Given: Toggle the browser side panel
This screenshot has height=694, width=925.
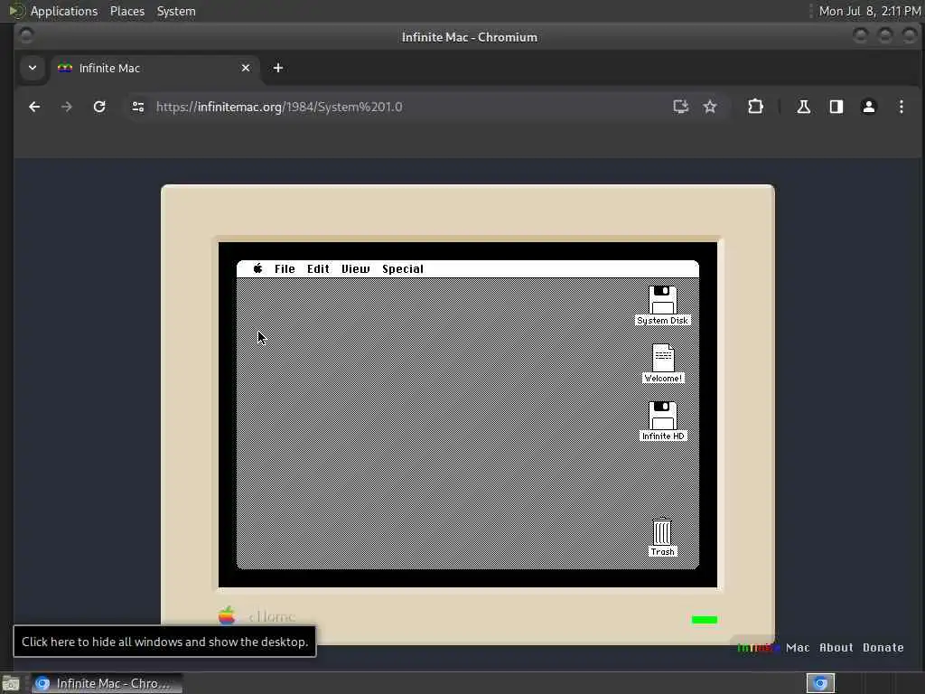Looking at the screenshot, I should point(836,107).
